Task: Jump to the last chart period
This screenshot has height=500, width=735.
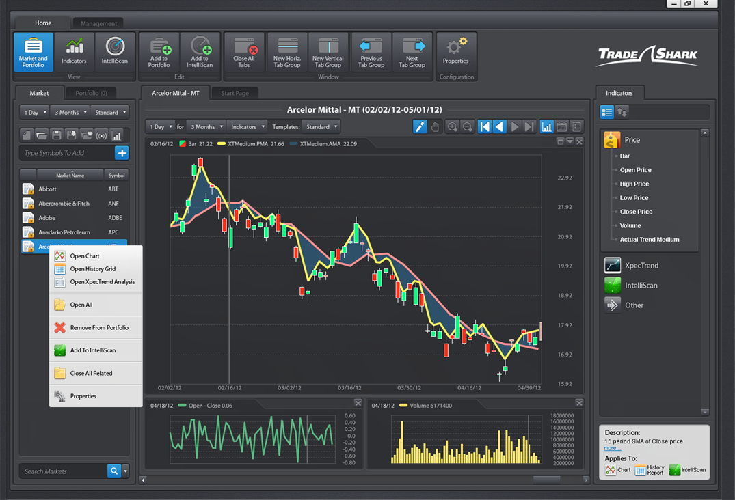Action: 529,127
